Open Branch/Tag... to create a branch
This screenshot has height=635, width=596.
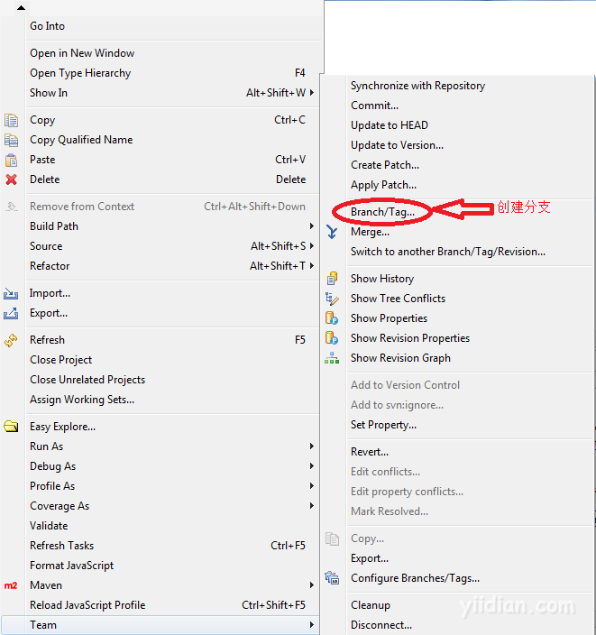(382, 212)
